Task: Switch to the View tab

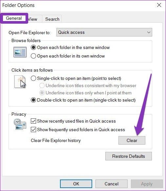Action: [x=32, y=19]
